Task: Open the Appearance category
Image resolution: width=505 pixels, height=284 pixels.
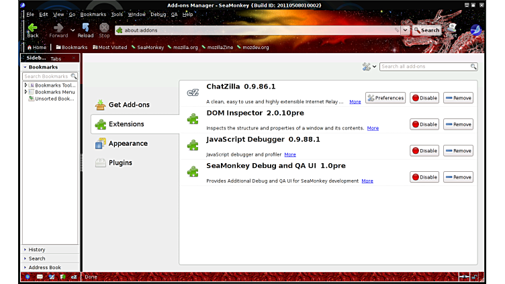Action: (128, 143)
